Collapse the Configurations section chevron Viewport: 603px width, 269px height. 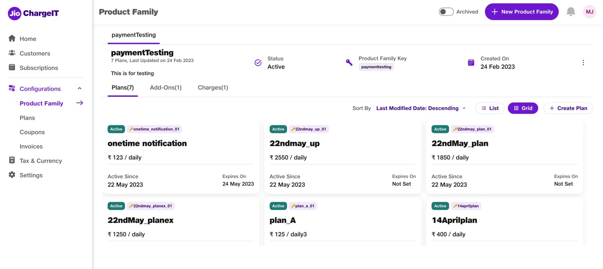[80, 89]
